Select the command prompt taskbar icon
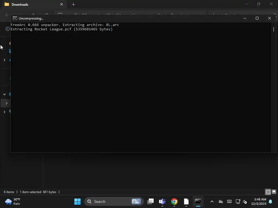This screenshot has height=208, width=278. coord(198,201)
